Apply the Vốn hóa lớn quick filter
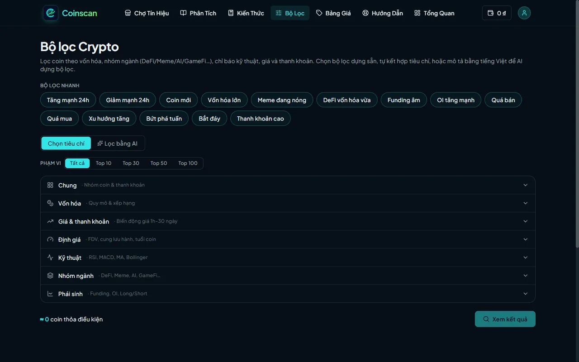 224,100
